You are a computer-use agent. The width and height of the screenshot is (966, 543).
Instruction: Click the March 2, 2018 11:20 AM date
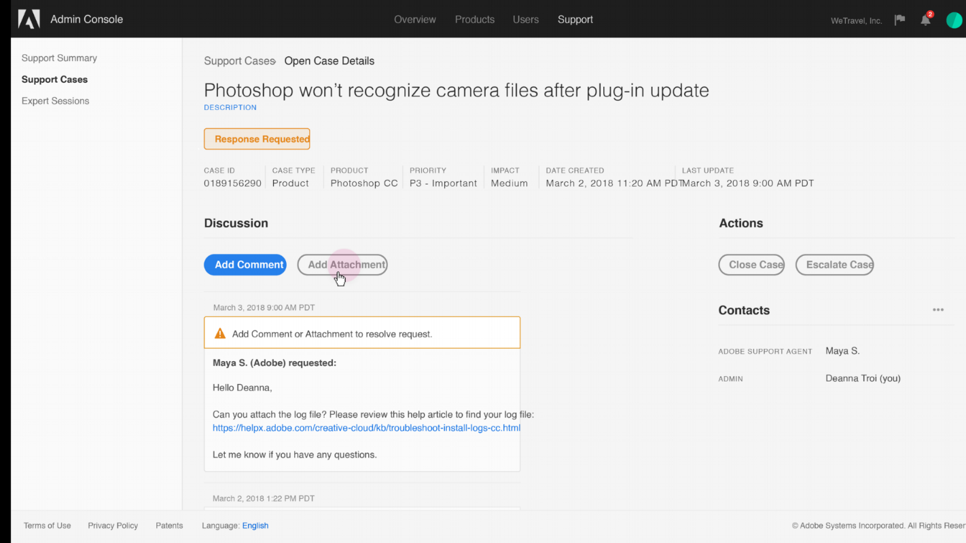tap(613, 183)
